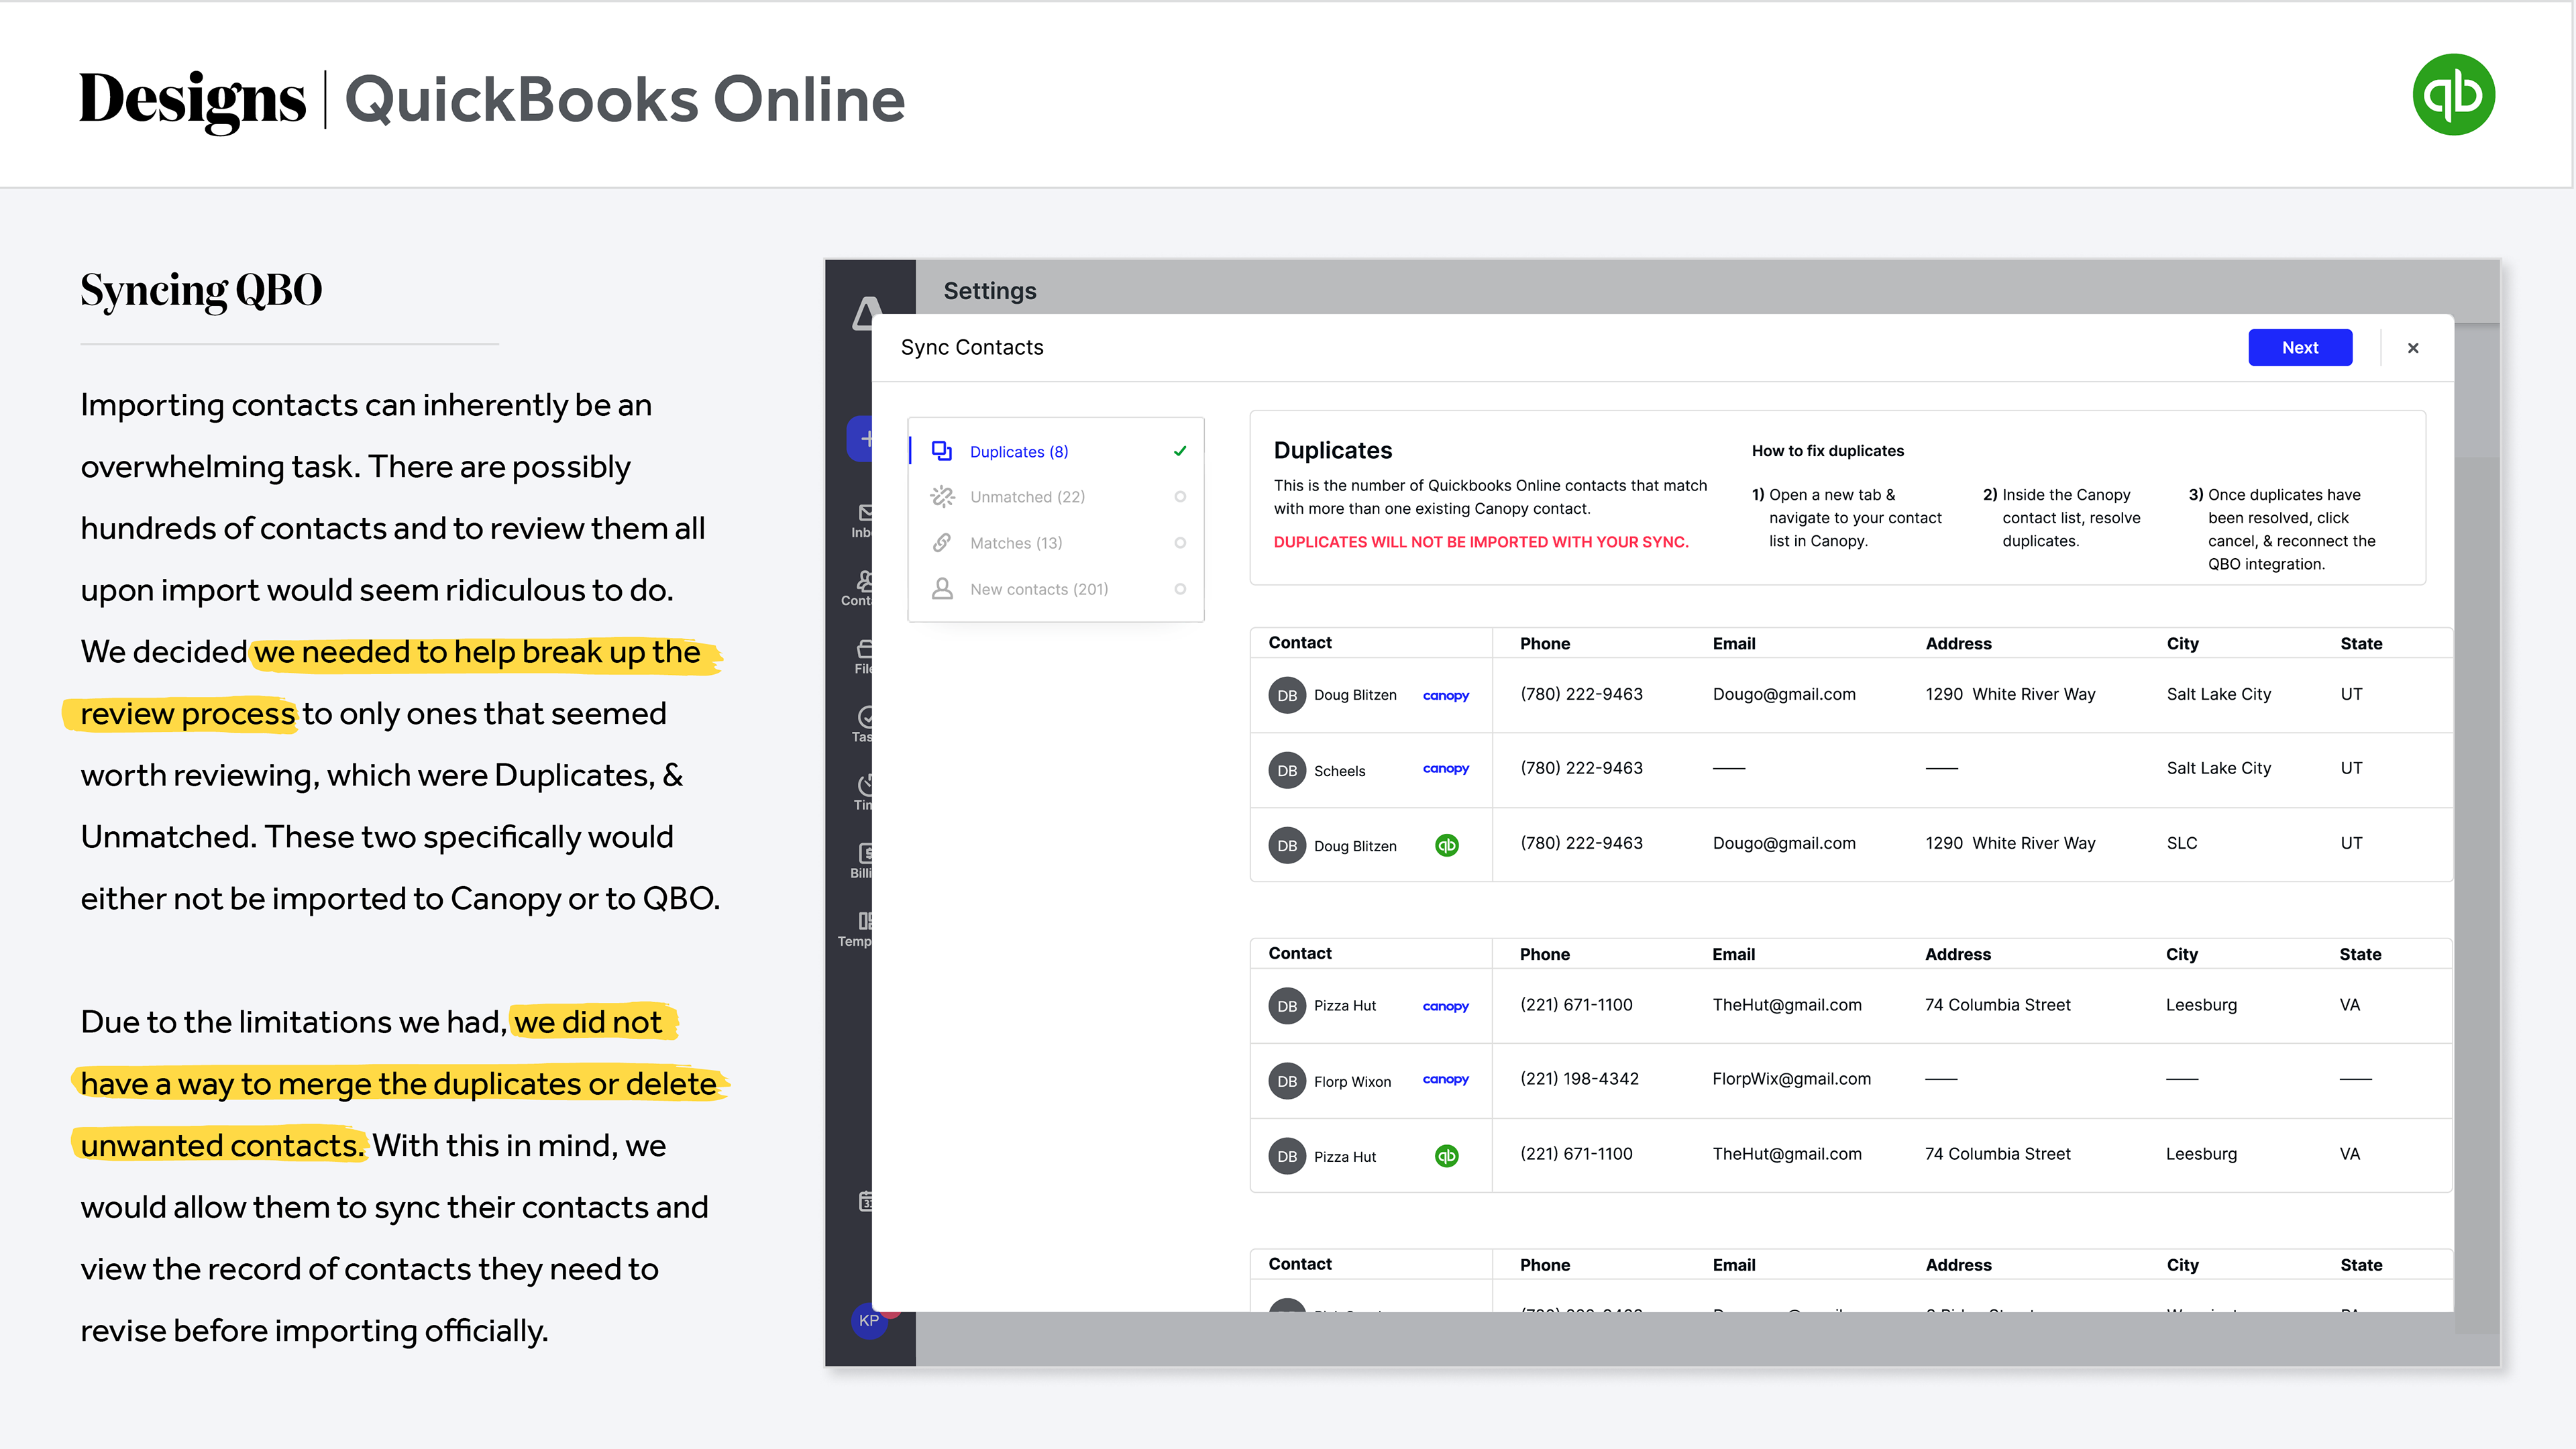Click canopy badge on Florp Wixon row

pos(1445,1079)
